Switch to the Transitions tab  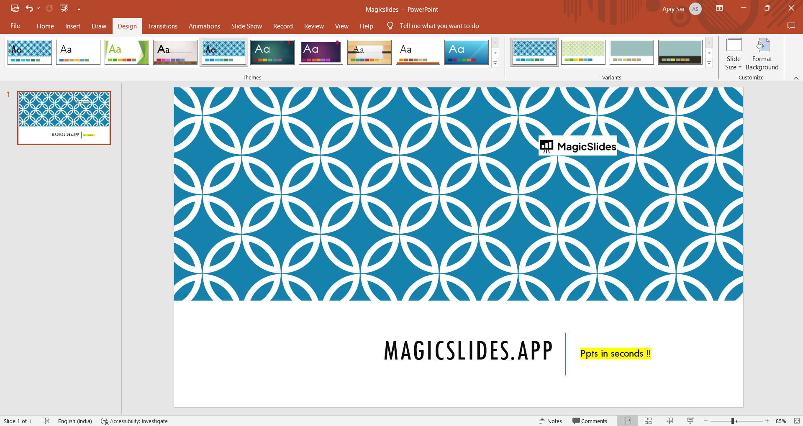click(163, 26)
